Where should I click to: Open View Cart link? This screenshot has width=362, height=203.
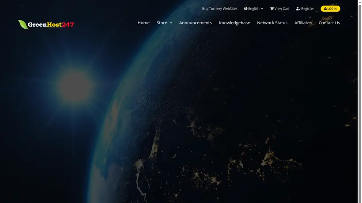tap(279, 8)
